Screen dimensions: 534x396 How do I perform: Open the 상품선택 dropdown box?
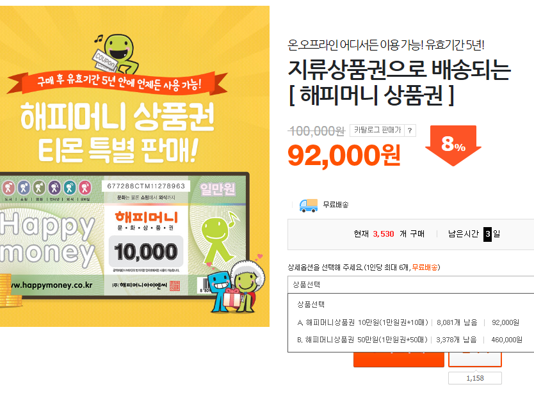[410, 285]
